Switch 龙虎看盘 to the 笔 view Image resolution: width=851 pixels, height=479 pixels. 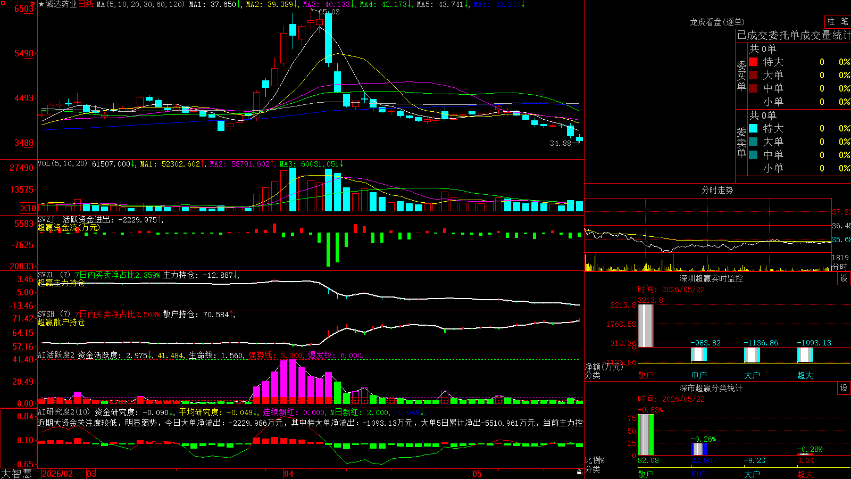pos(845,21)
